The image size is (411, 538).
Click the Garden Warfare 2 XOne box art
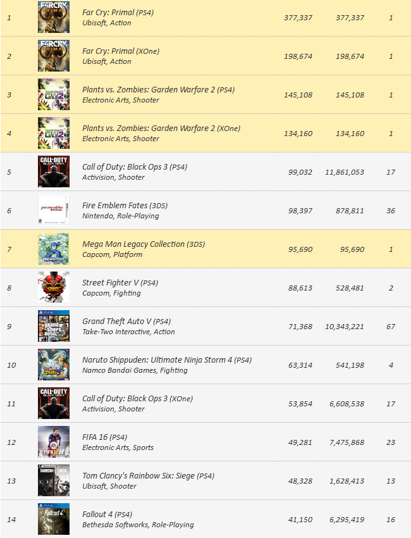[x=54, y=133]
